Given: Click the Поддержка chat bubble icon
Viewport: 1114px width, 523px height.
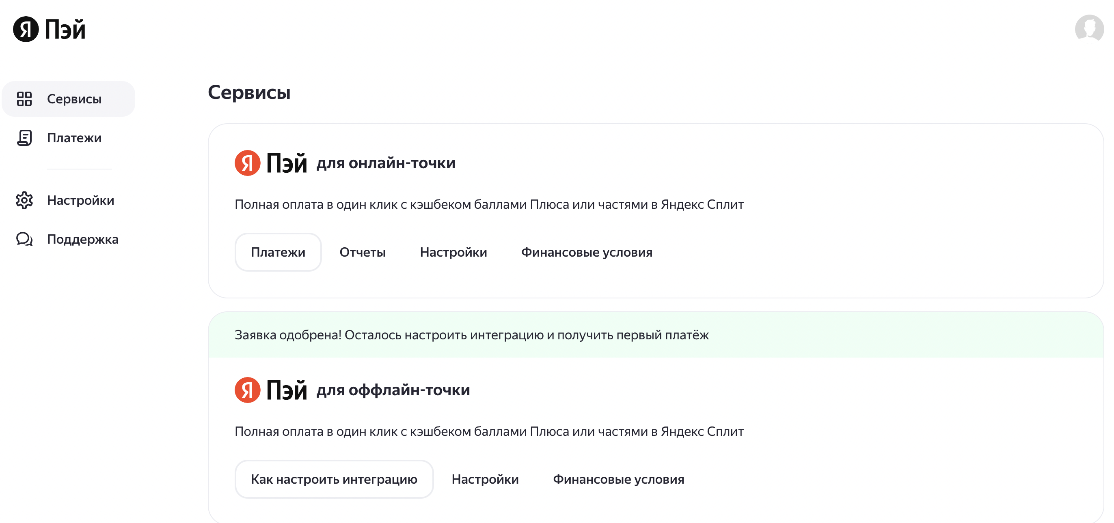Looking at the screenshot, I should pos(24,239).
